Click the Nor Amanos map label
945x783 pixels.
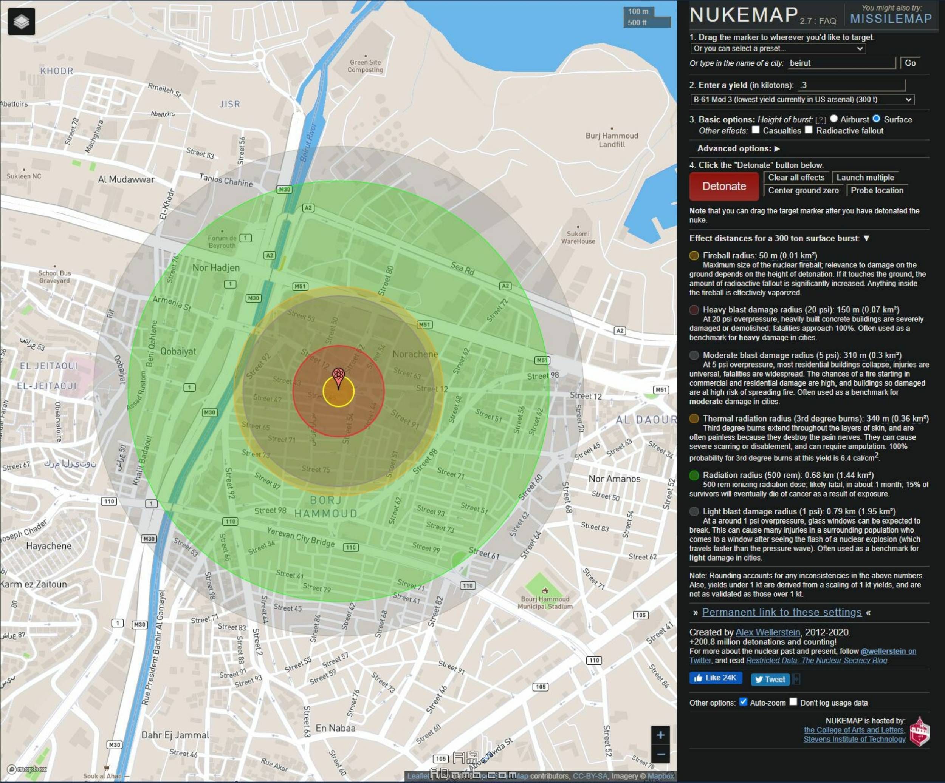pyautogui.click(x=614, y=479)
